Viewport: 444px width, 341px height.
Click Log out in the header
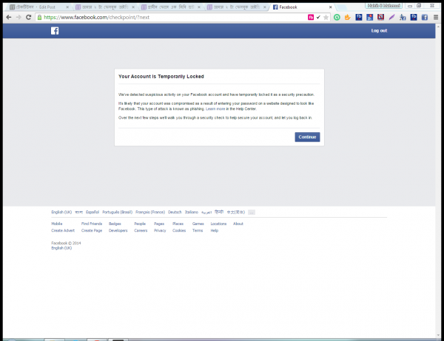point(379,30)
